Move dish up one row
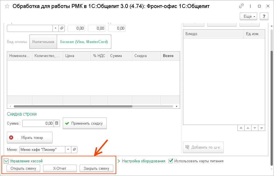The height and width of the screenshot is (176, 274). pyautogui.click(x=248, y=128)
